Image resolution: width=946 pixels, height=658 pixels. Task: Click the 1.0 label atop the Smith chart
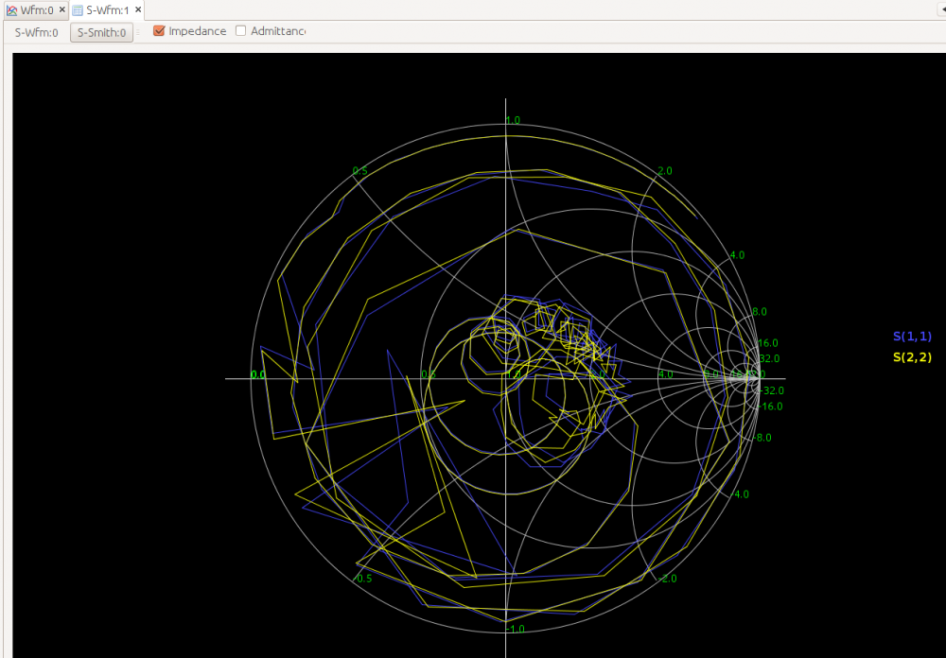tap(514, 120)
